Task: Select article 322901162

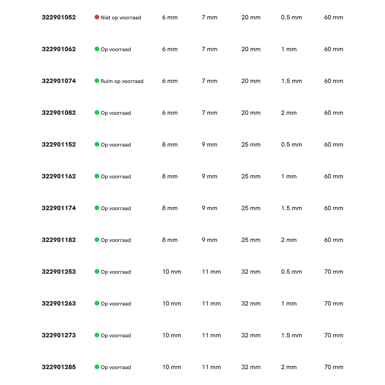Action: pos(59,176)
